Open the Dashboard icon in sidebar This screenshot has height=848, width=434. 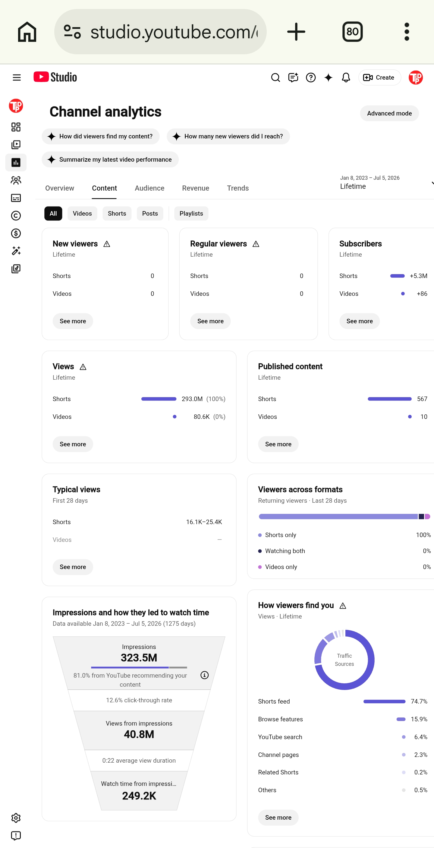click(16, 127)
